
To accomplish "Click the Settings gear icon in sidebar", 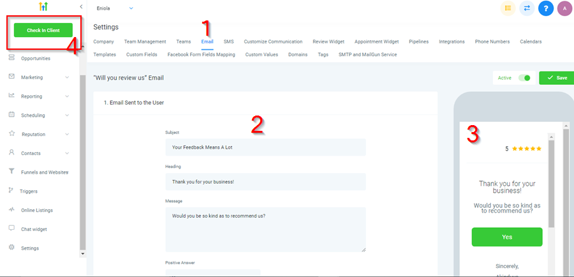I will [x=11, y=248].
